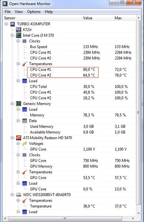The image size is (144, 222).
Task: Select GPU Core temperature 53,5 °C row
Action: tap(69, 178)
